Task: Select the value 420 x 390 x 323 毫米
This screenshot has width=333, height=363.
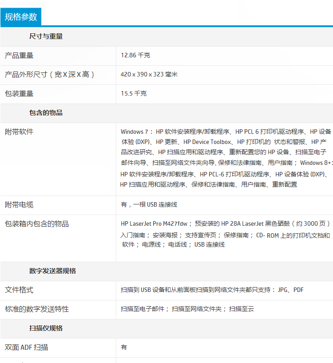Action: point(149,74)
